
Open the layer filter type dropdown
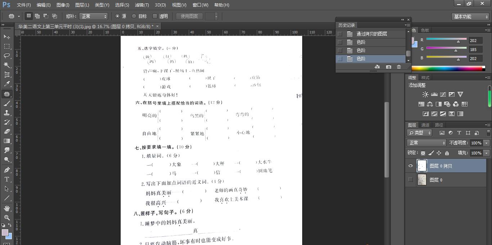click(419, 133)
